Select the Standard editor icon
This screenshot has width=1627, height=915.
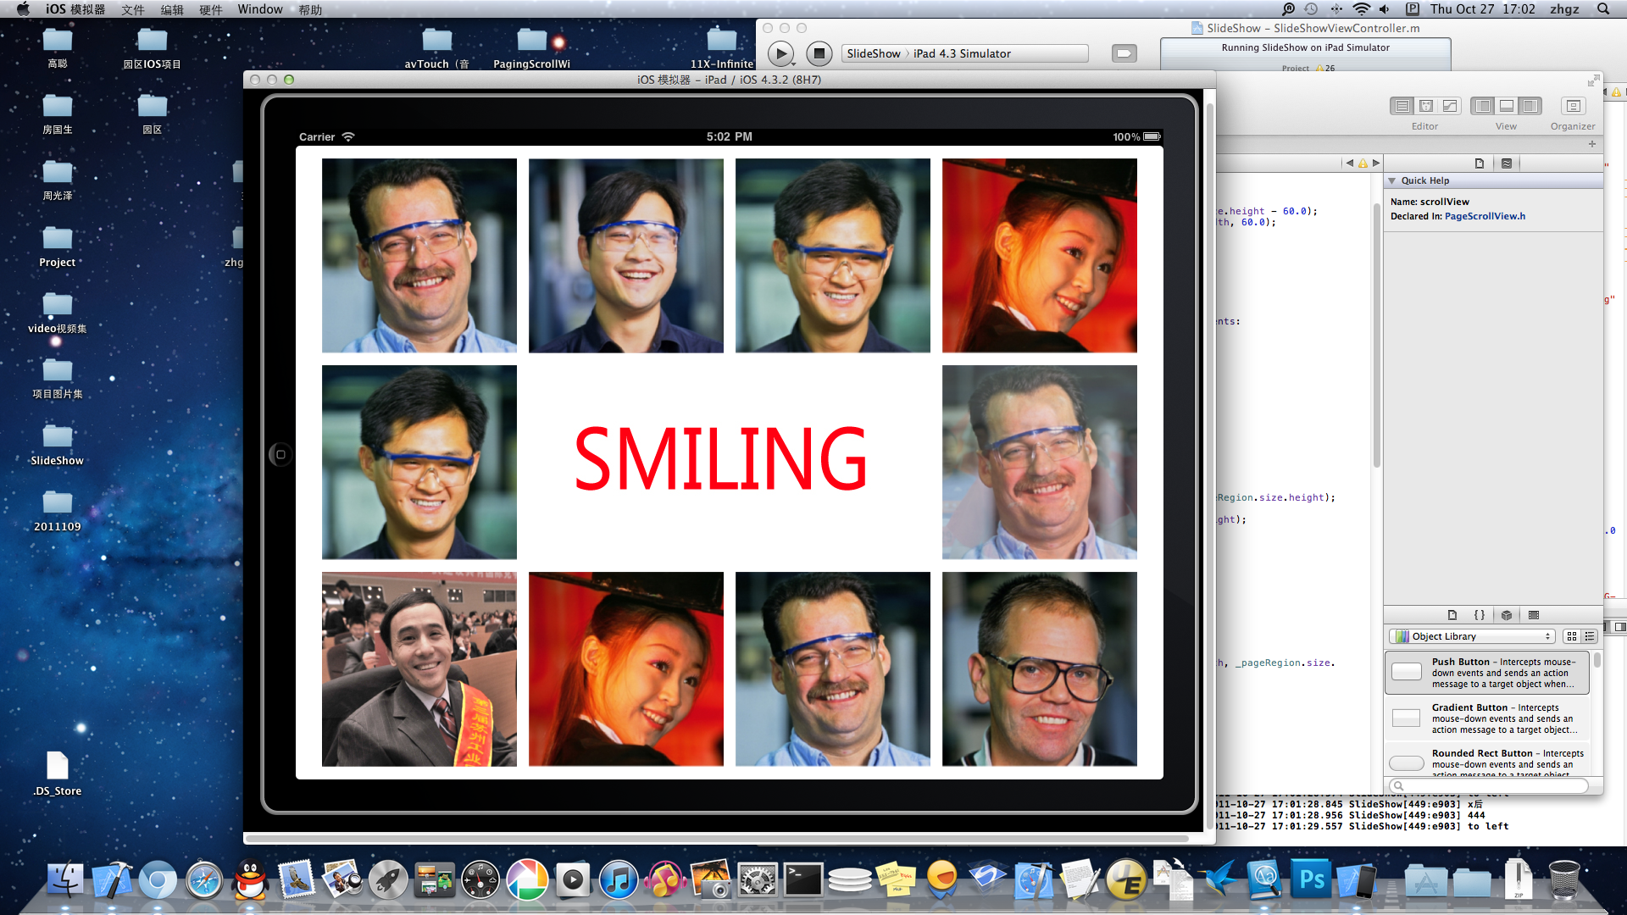click(1402, 106)
